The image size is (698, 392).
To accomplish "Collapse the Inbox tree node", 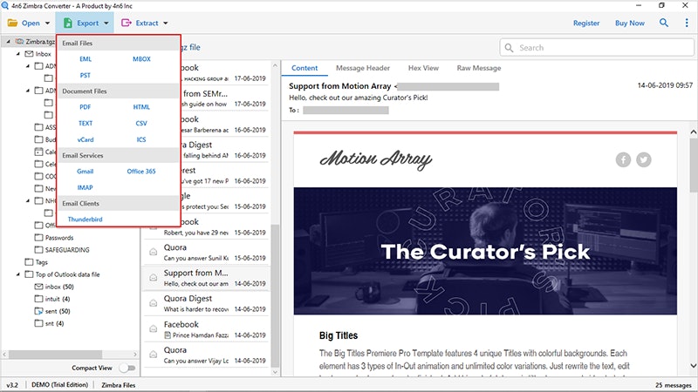I will point(17,54).
